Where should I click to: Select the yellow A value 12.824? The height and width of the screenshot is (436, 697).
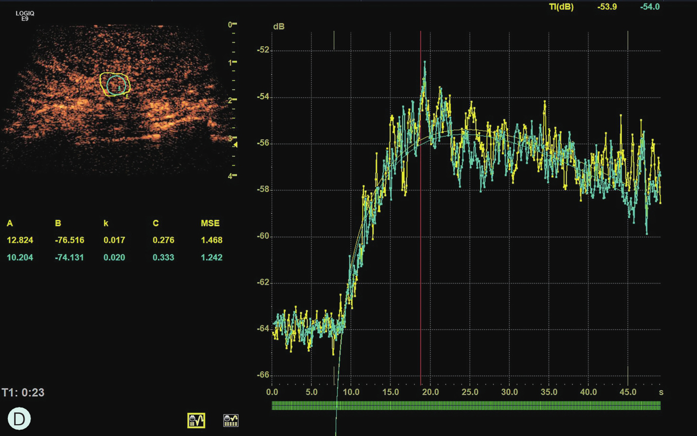click(20, 240)
